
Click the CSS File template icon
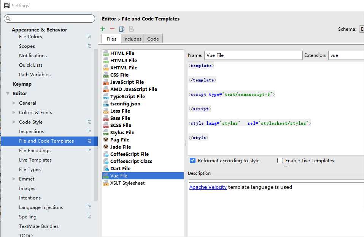(106, 75)
